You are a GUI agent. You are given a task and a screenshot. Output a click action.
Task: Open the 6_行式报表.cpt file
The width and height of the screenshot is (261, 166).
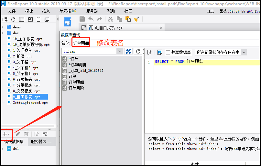point(26,80)
